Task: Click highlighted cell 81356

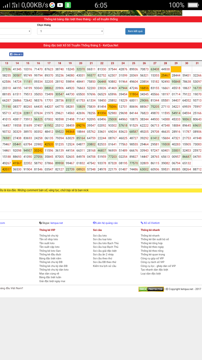Action: pos(102,113)
